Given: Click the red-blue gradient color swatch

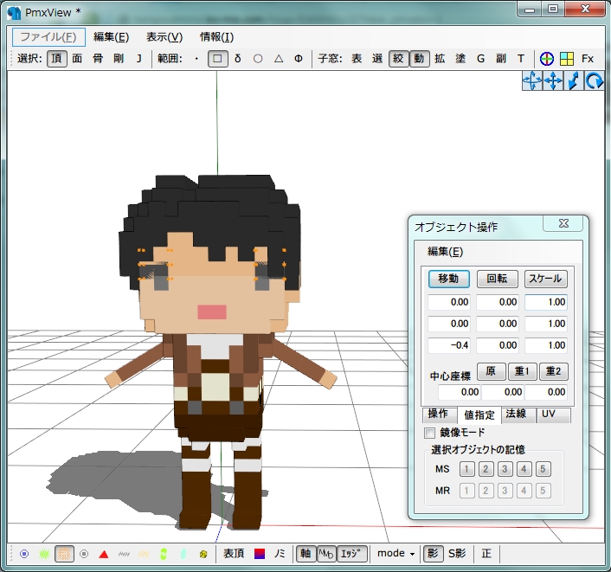Looking at the screenshot, I should (x=260, y=554).
